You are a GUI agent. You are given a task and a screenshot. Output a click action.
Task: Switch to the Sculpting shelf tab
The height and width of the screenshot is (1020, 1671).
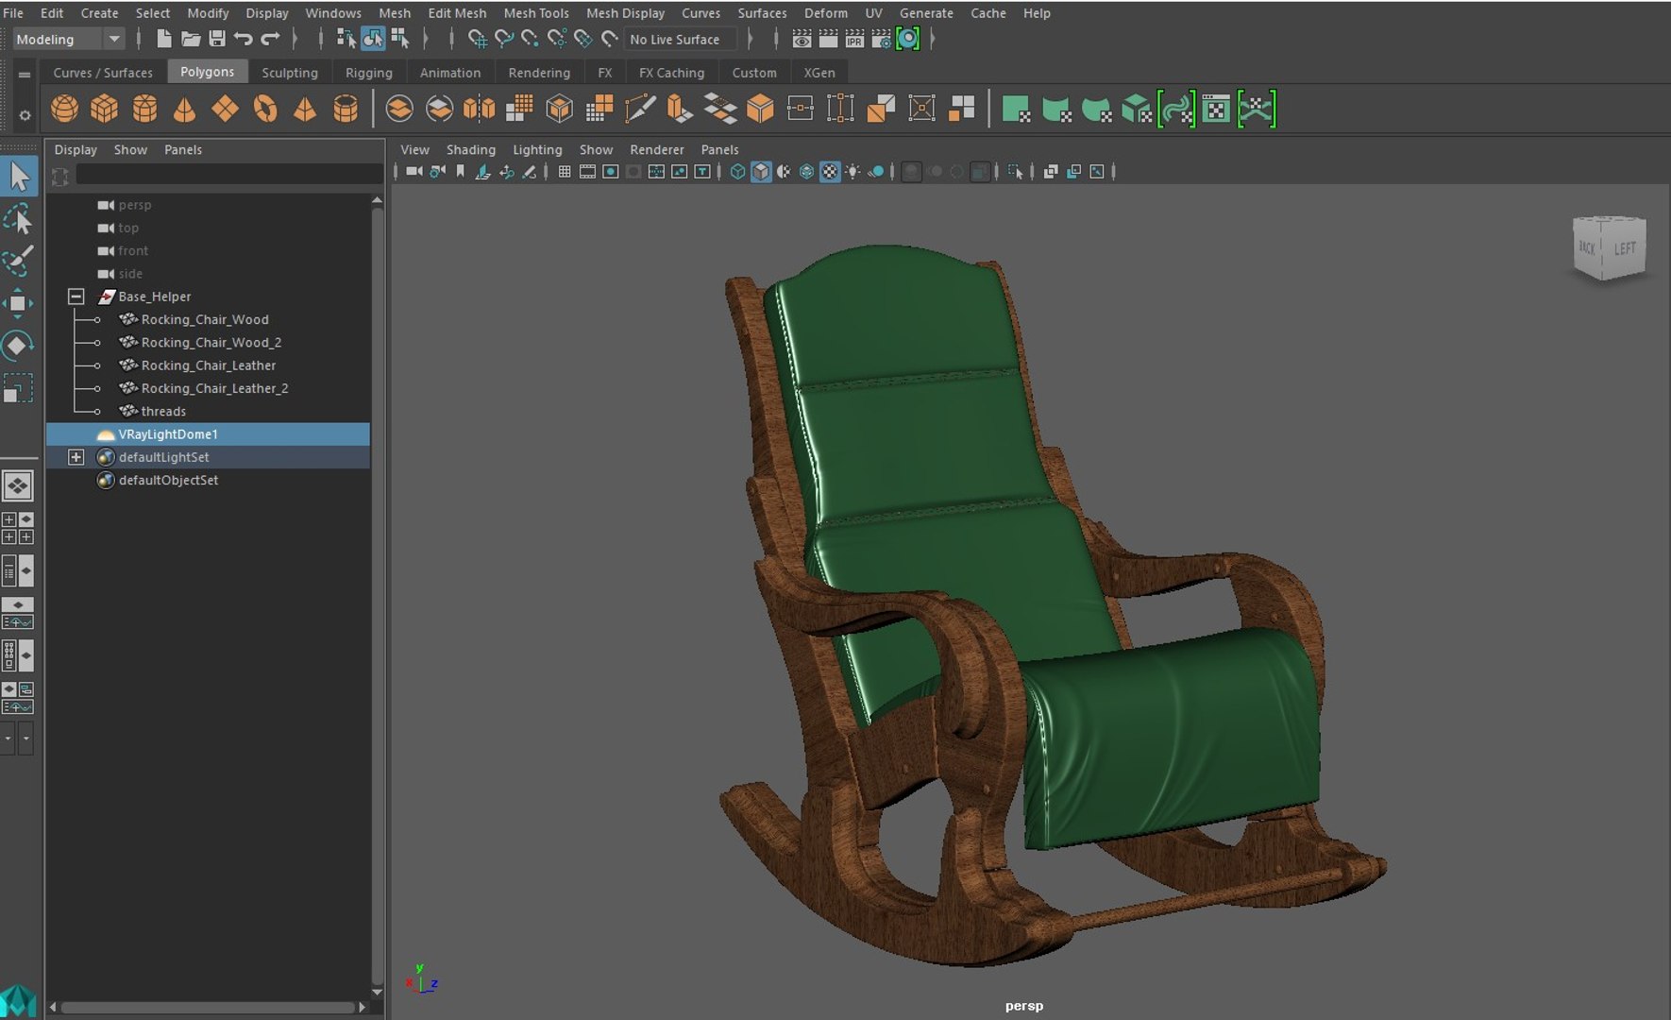coord(290,73)
